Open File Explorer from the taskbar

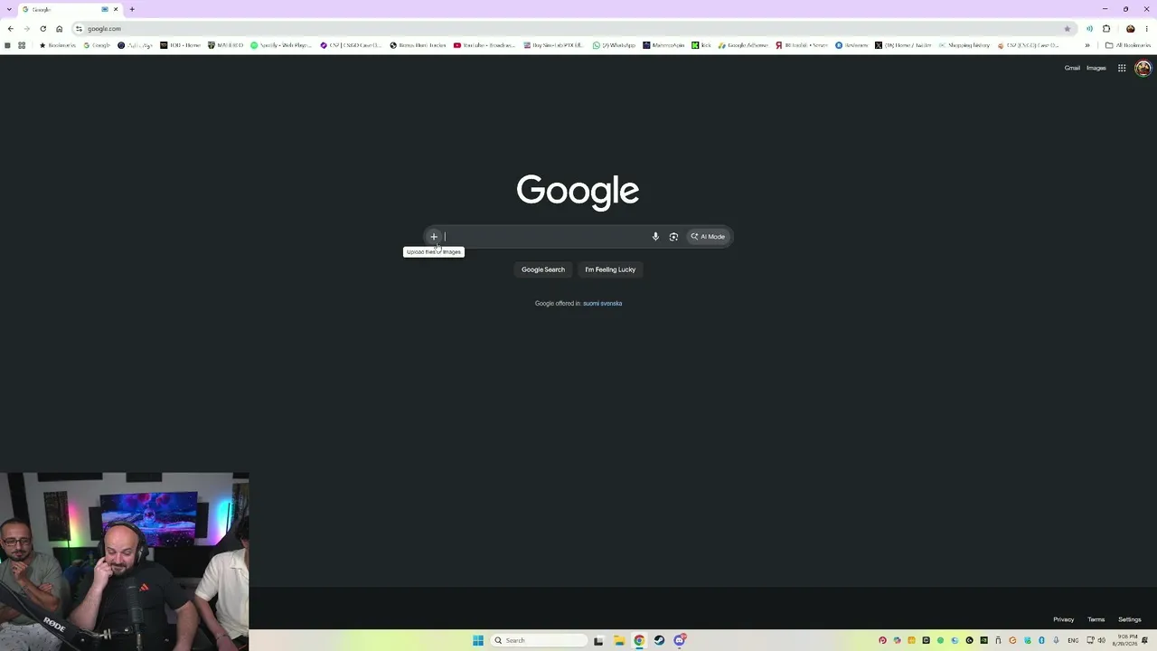[x=619, y=640]
